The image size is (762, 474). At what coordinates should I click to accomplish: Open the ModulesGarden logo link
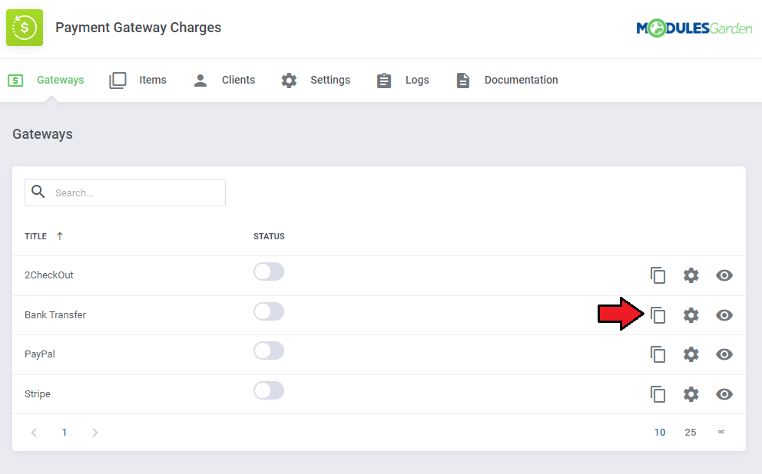click(x=694, y=28)
